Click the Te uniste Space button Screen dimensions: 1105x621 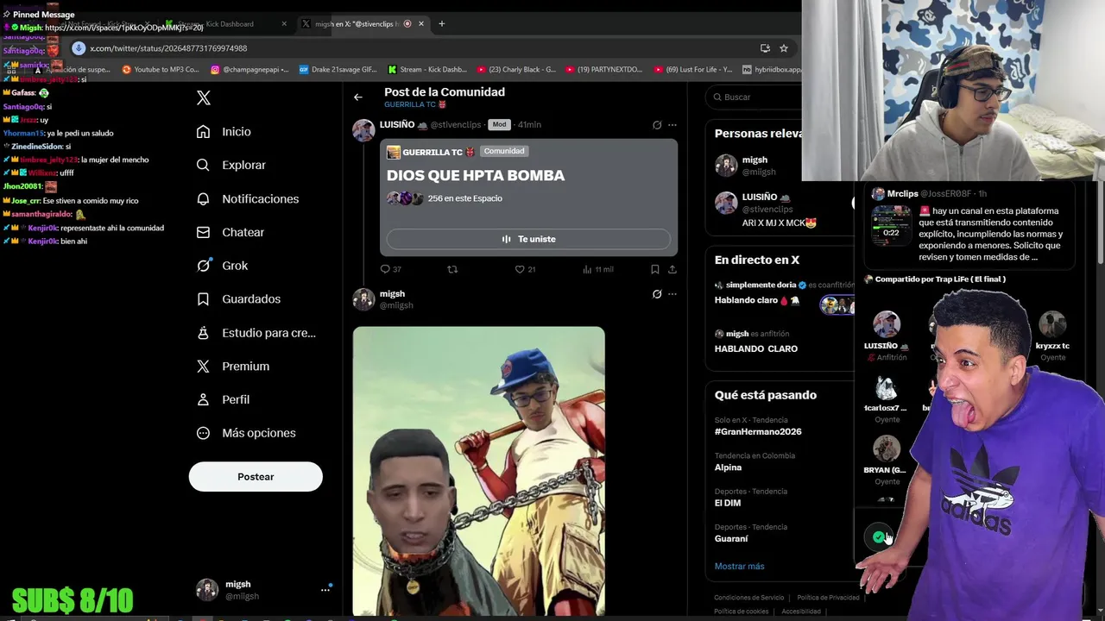coord(528,239)
